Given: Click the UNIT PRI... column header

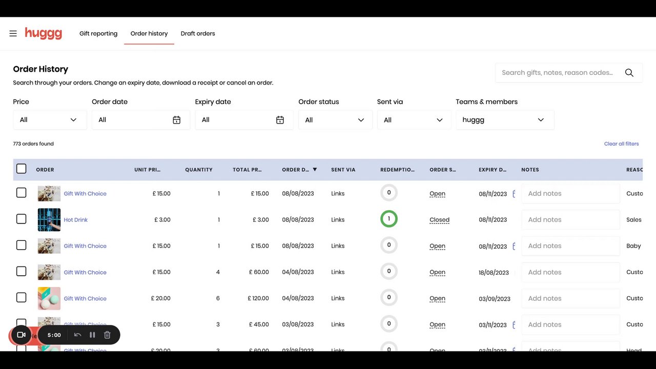Looking at the screenshot, I should 148,170.
